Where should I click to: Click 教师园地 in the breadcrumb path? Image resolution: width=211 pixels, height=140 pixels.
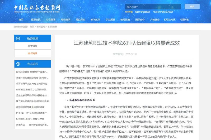tap(41, 27)
